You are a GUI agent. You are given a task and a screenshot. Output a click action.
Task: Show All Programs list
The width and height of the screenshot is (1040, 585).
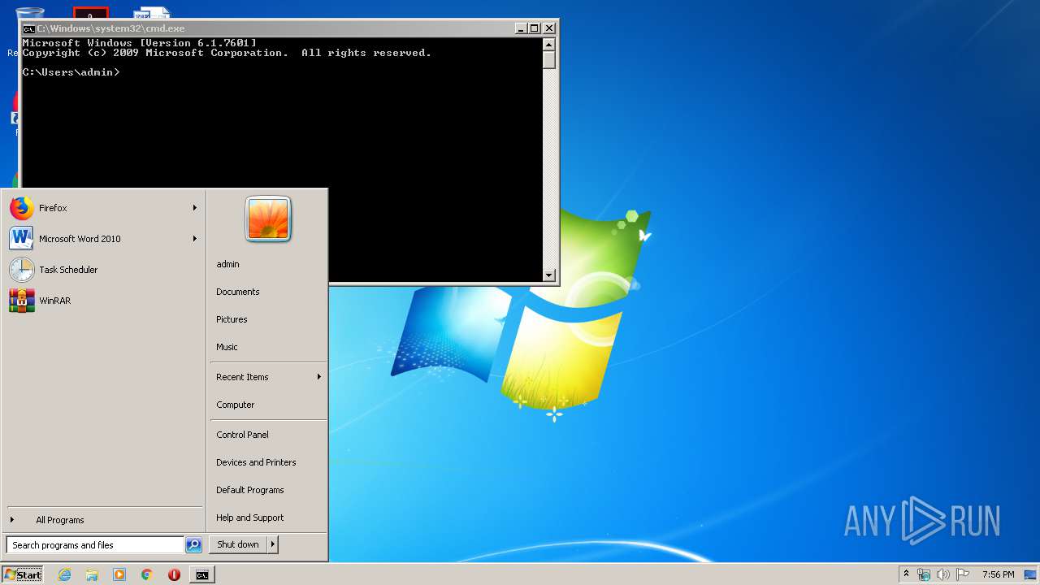click(x=103, y=520)
